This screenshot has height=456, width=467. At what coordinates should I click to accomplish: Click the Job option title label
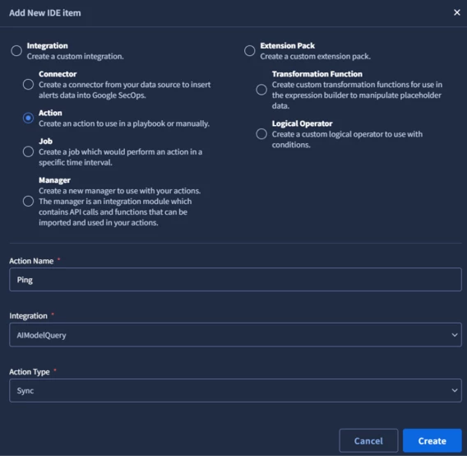coord(45,141)
